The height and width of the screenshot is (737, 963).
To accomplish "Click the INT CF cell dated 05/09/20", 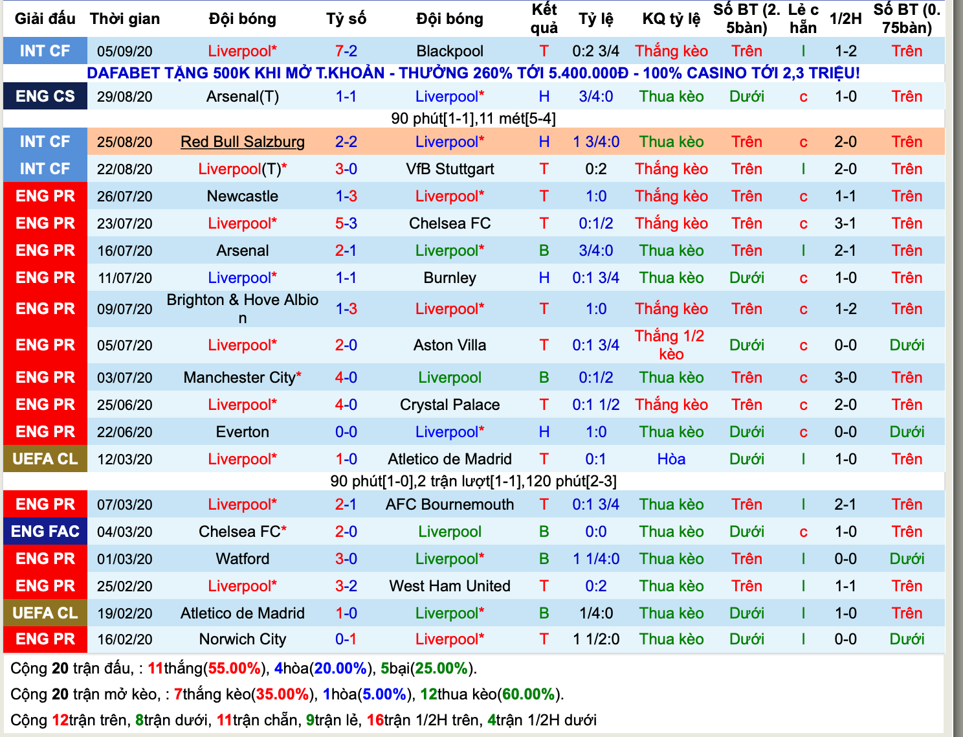I will point(45,51).
